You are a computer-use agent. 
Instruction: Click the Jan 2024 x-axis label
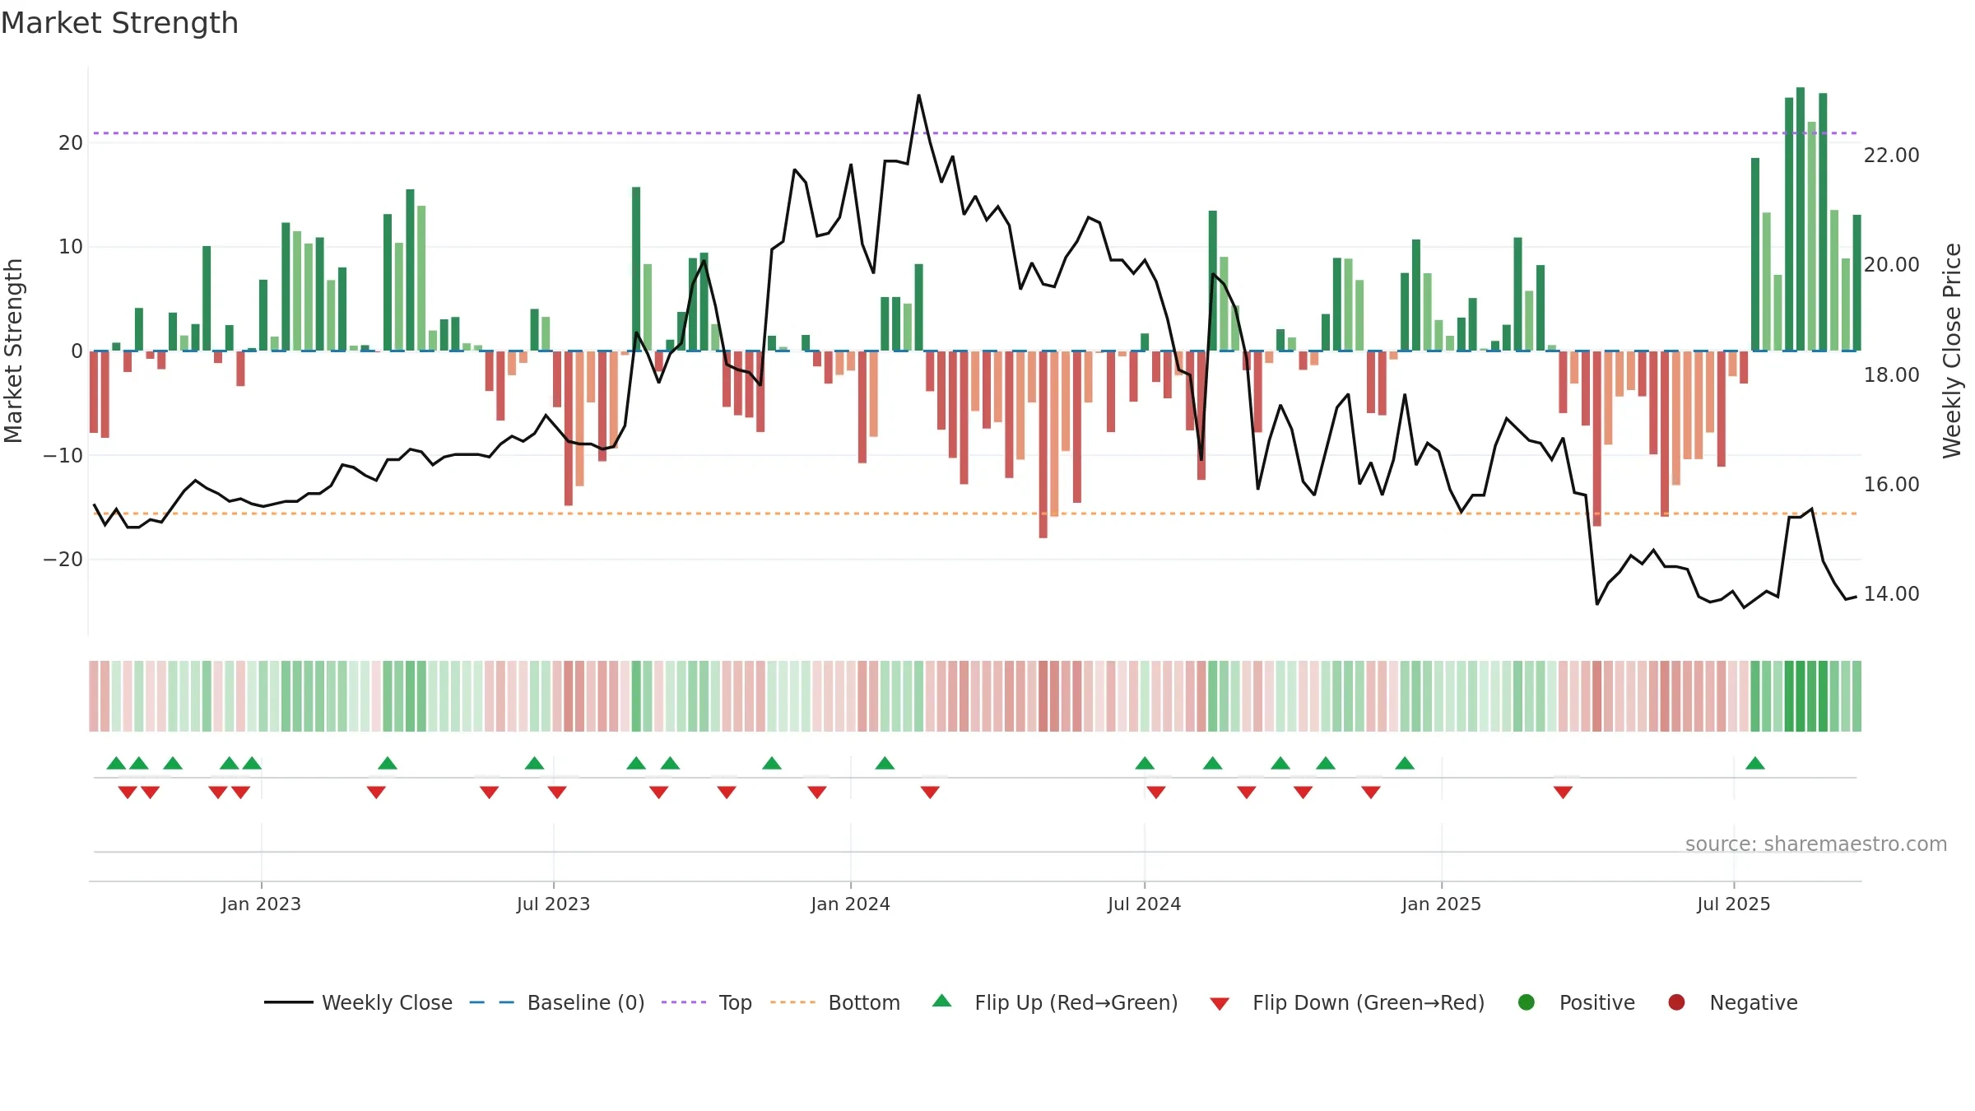tap(850, 904)
